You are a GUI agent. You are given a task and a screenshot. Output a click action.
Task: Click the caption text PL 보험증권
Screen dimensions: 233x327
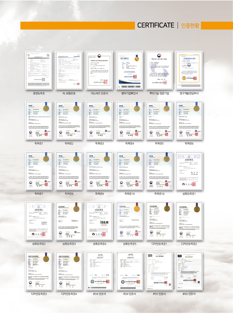[x=69, y=94]
